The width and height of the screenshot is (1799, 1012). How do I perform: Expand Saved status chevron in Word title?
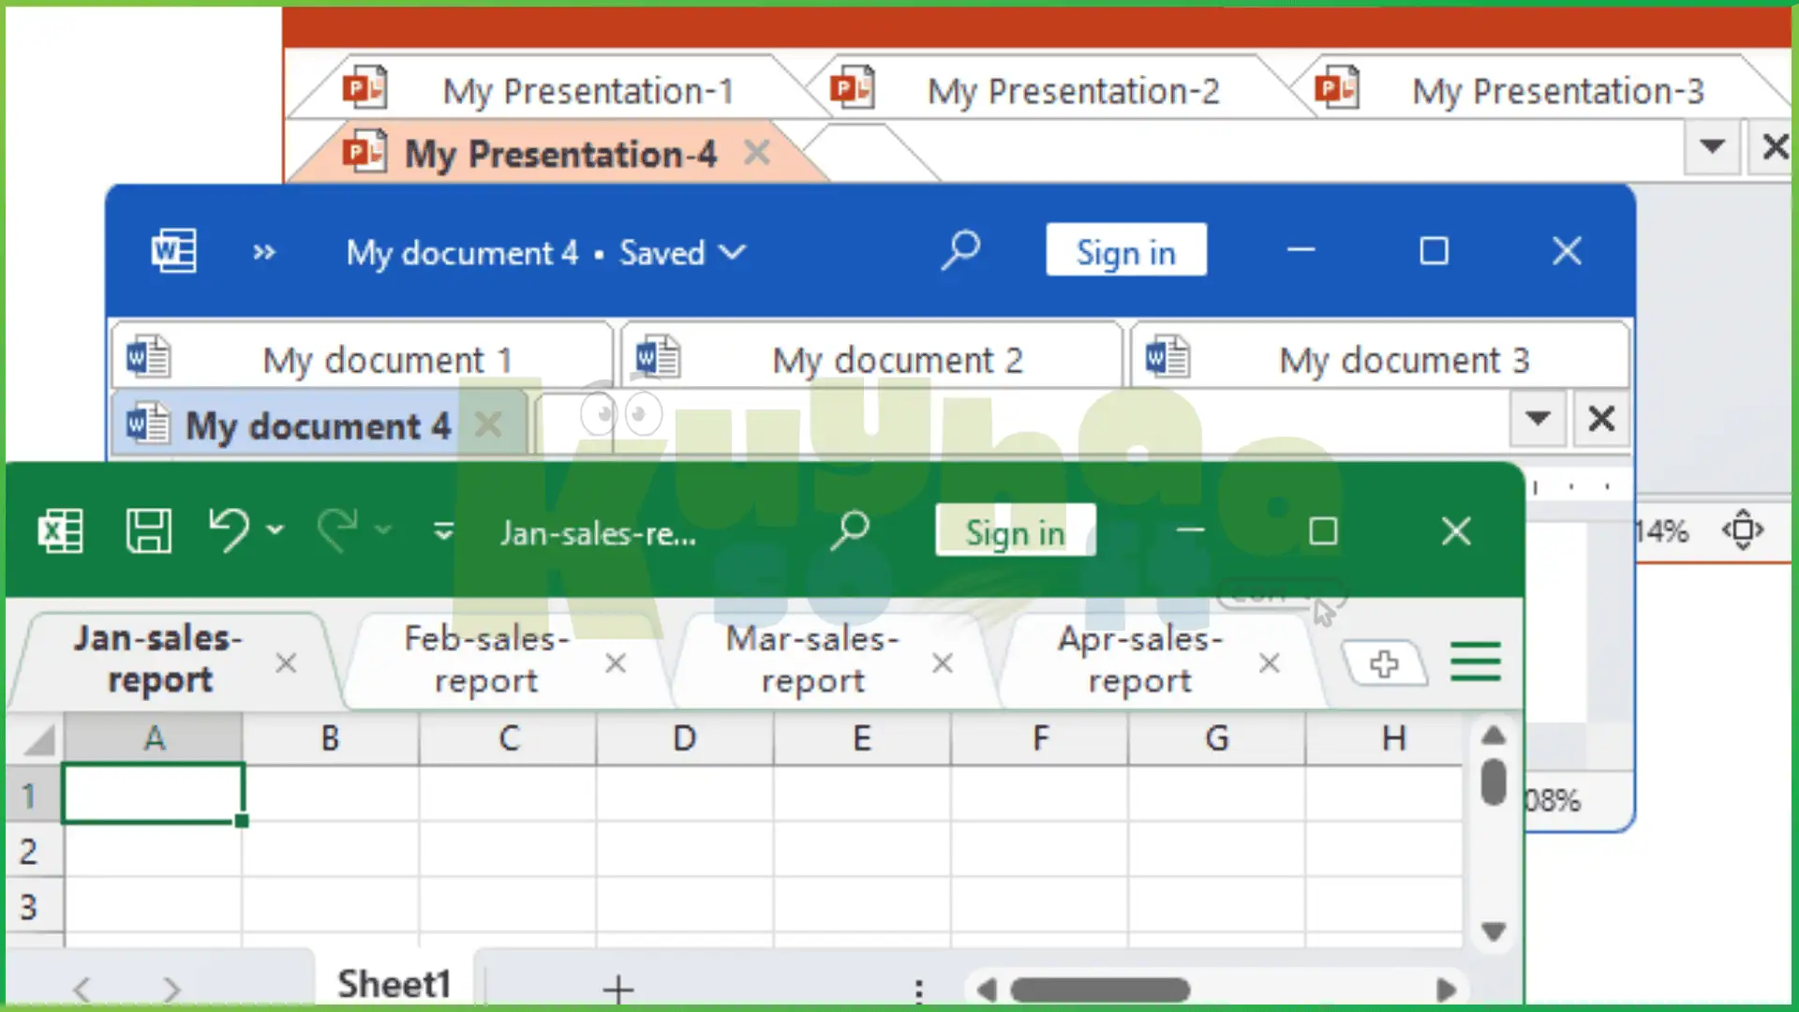[733, 252]
